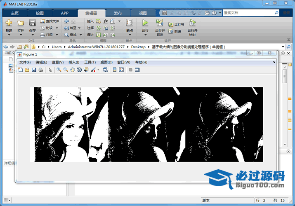295x206 pixels.
Task: Click the wrap comments icon
Action: pyautogui.click(x=113, y=28)
